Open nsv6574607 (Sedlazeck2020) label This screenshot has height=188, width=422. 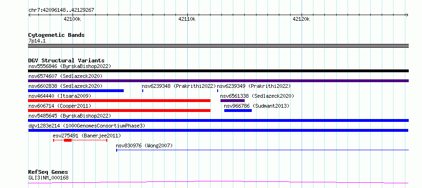[65, 76]
